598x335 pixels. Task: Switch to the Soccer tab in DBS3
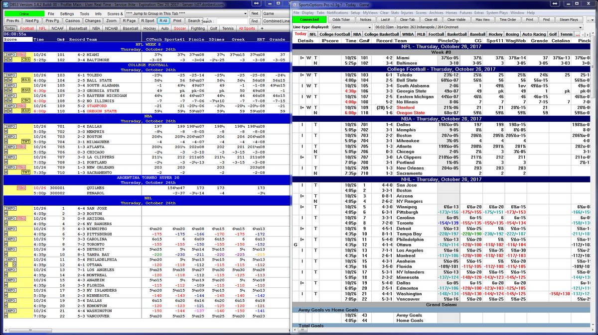[x=180, y=28]
